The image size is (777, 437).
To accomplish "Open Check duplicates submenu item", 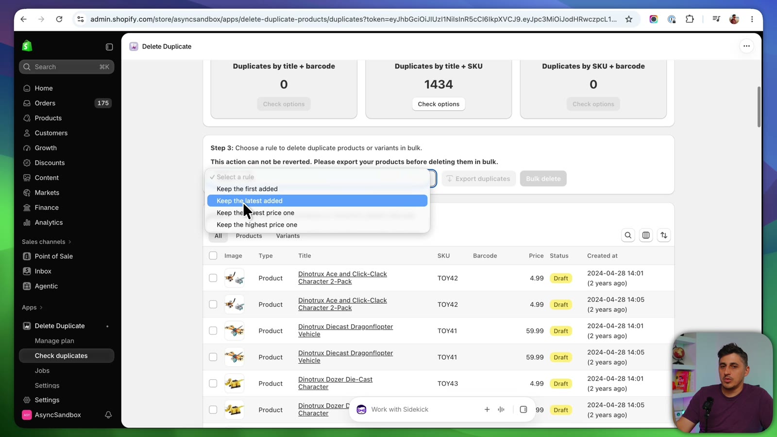I will tap(67, 356).
